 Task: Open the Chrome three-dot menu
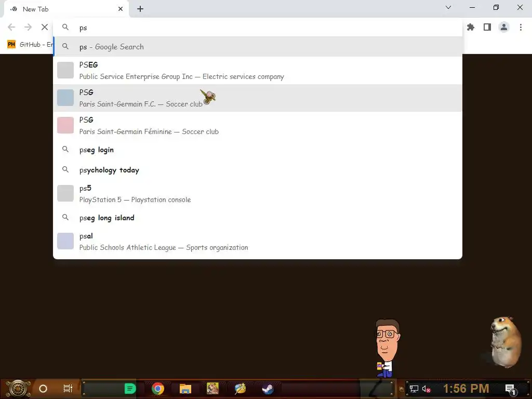pyautogui.click(x=521, y=27)
